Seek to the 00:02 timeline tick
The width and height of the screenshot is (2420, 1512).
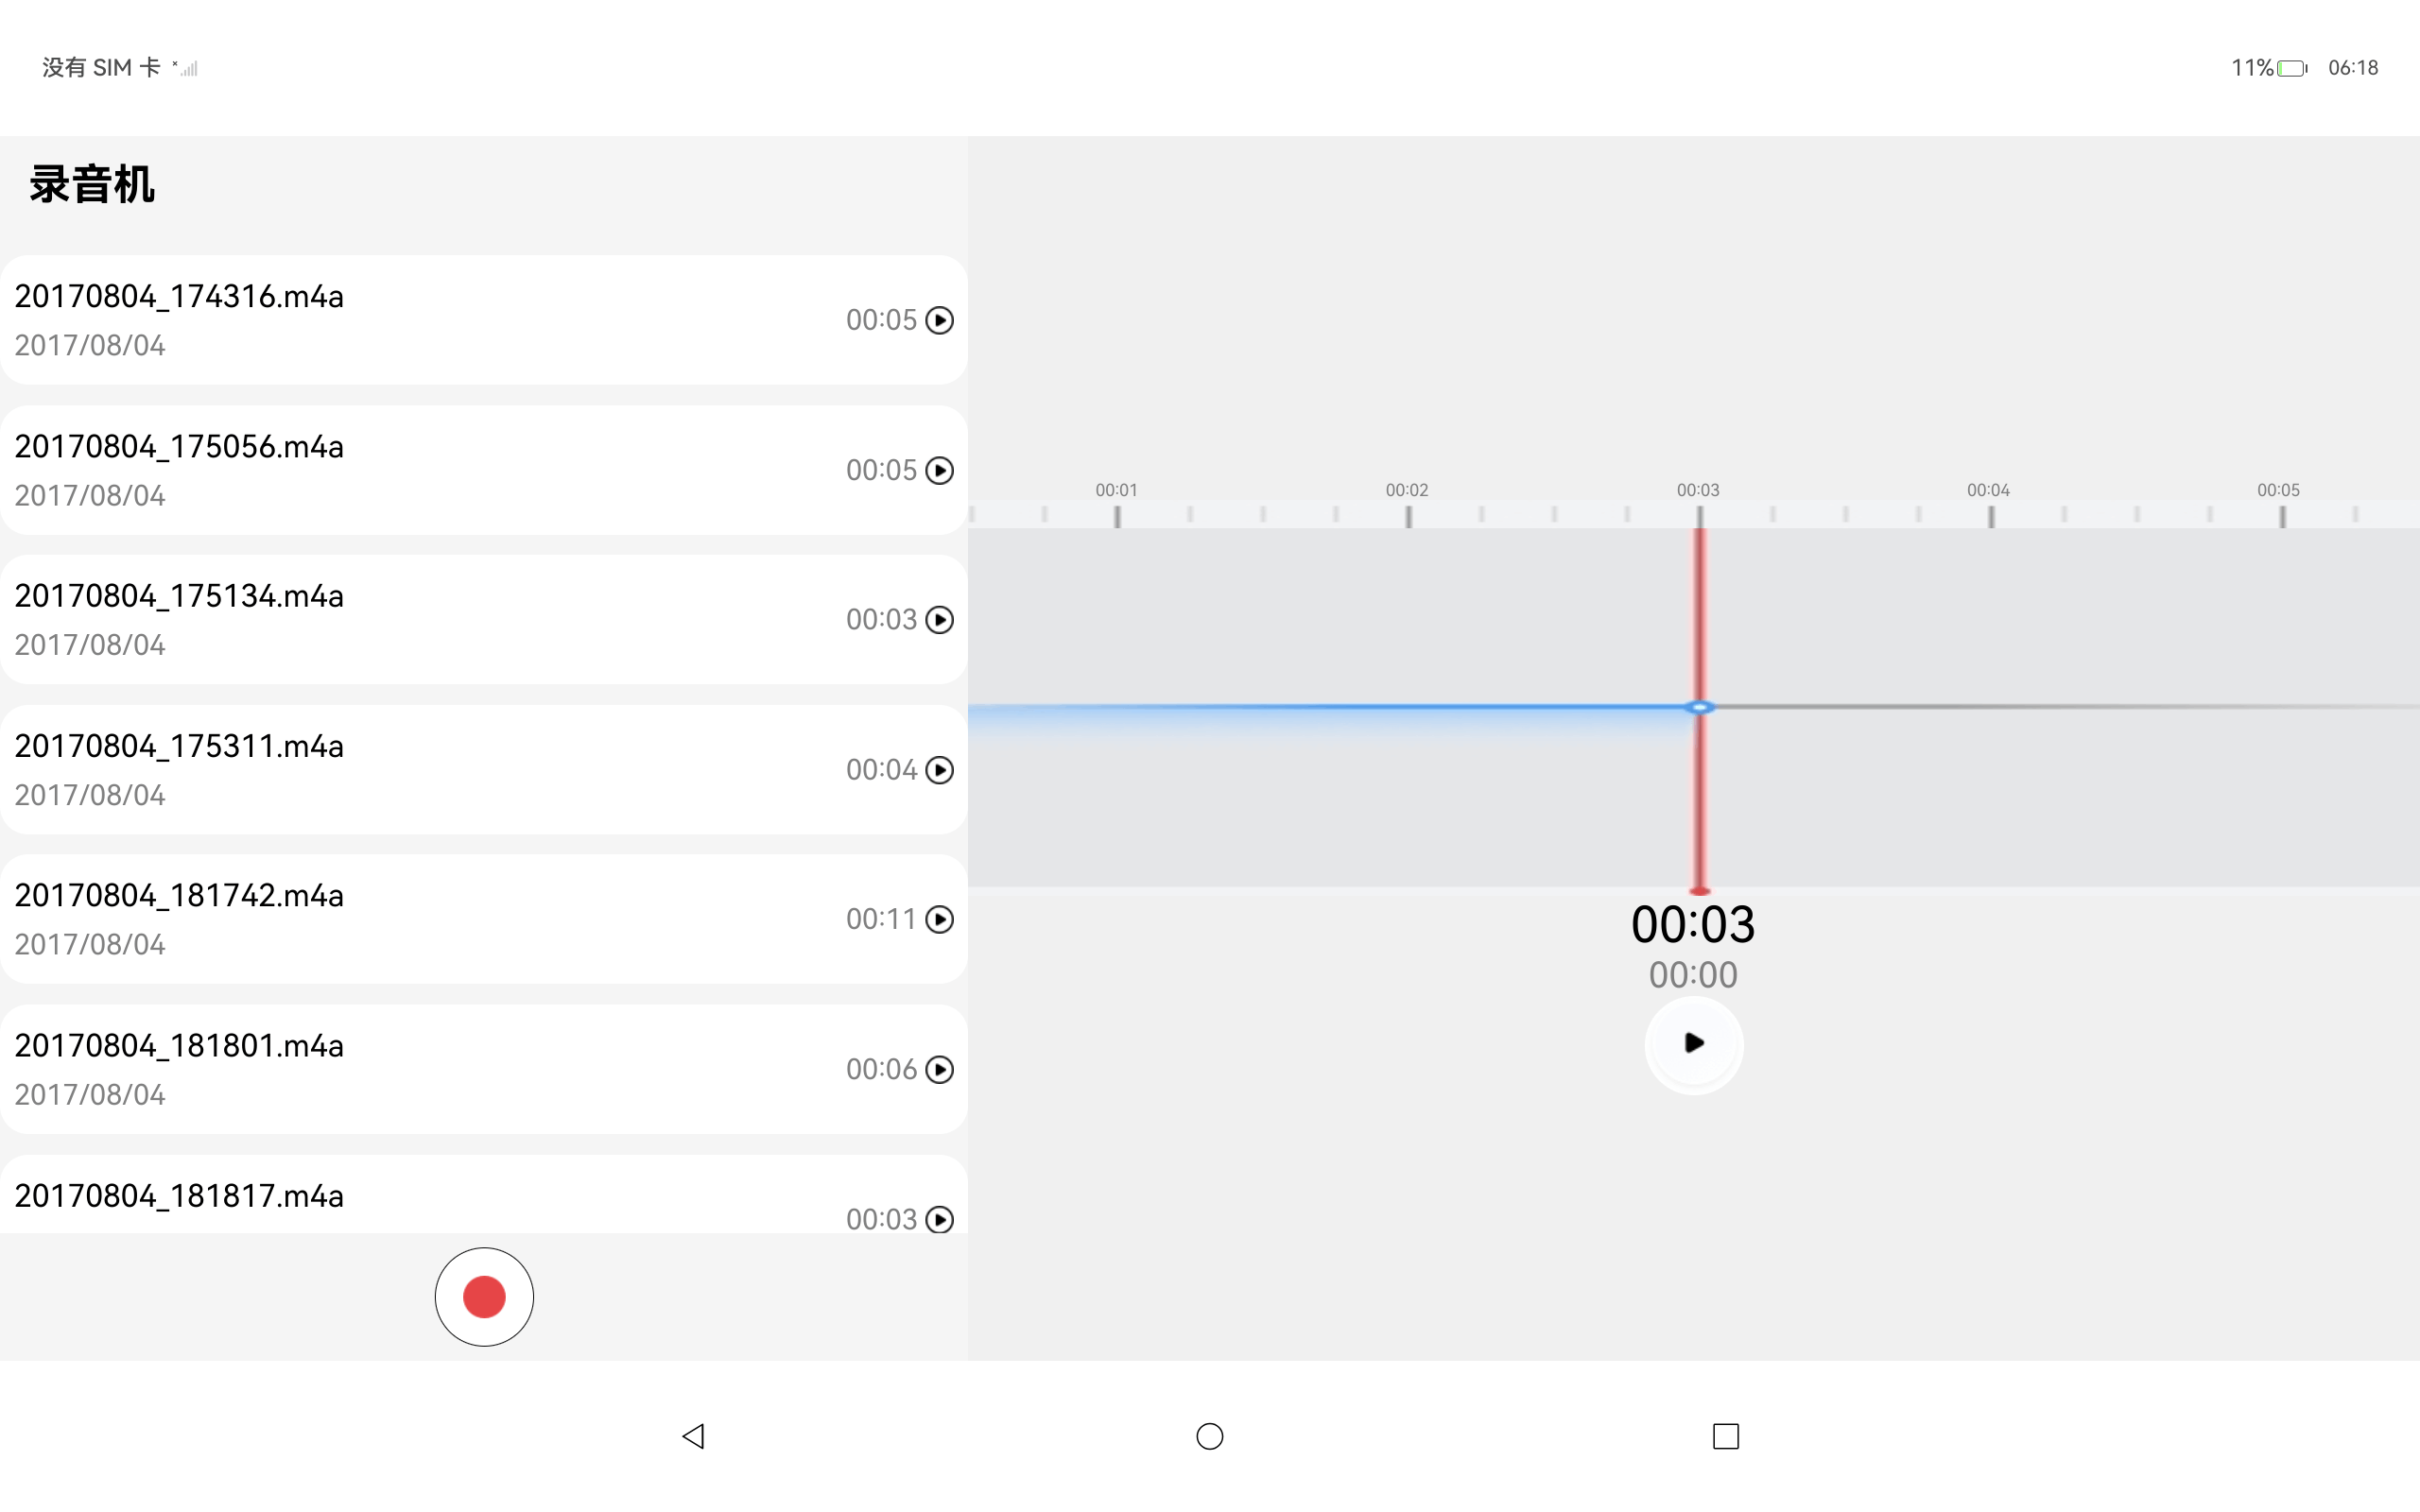[1407, 490]
